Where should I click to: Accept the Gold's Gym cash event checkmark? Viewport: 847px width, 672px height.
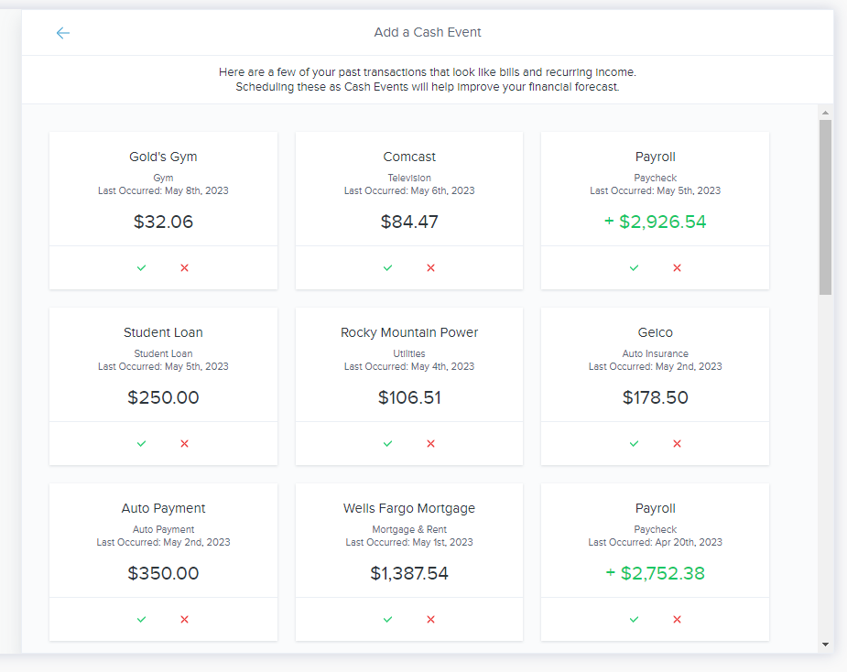[x=142, y=268]
